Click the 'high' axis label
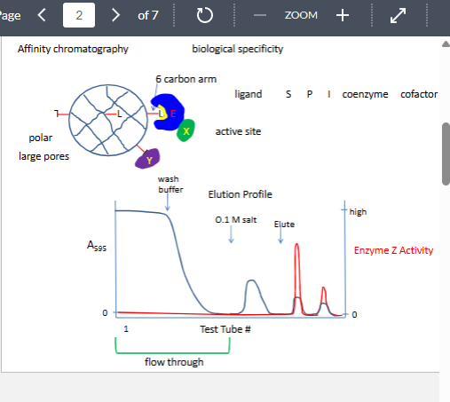This screenshot has height=402, width=450. pyautogui.click(x=358, y=212)
